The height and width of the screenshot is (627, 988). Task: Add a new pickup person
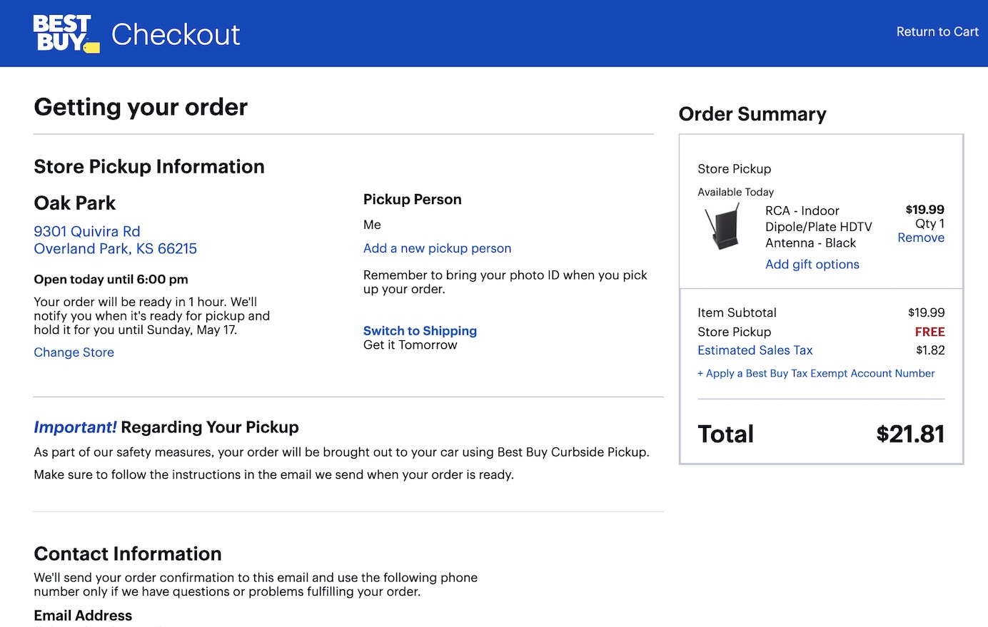click(437, 248)
